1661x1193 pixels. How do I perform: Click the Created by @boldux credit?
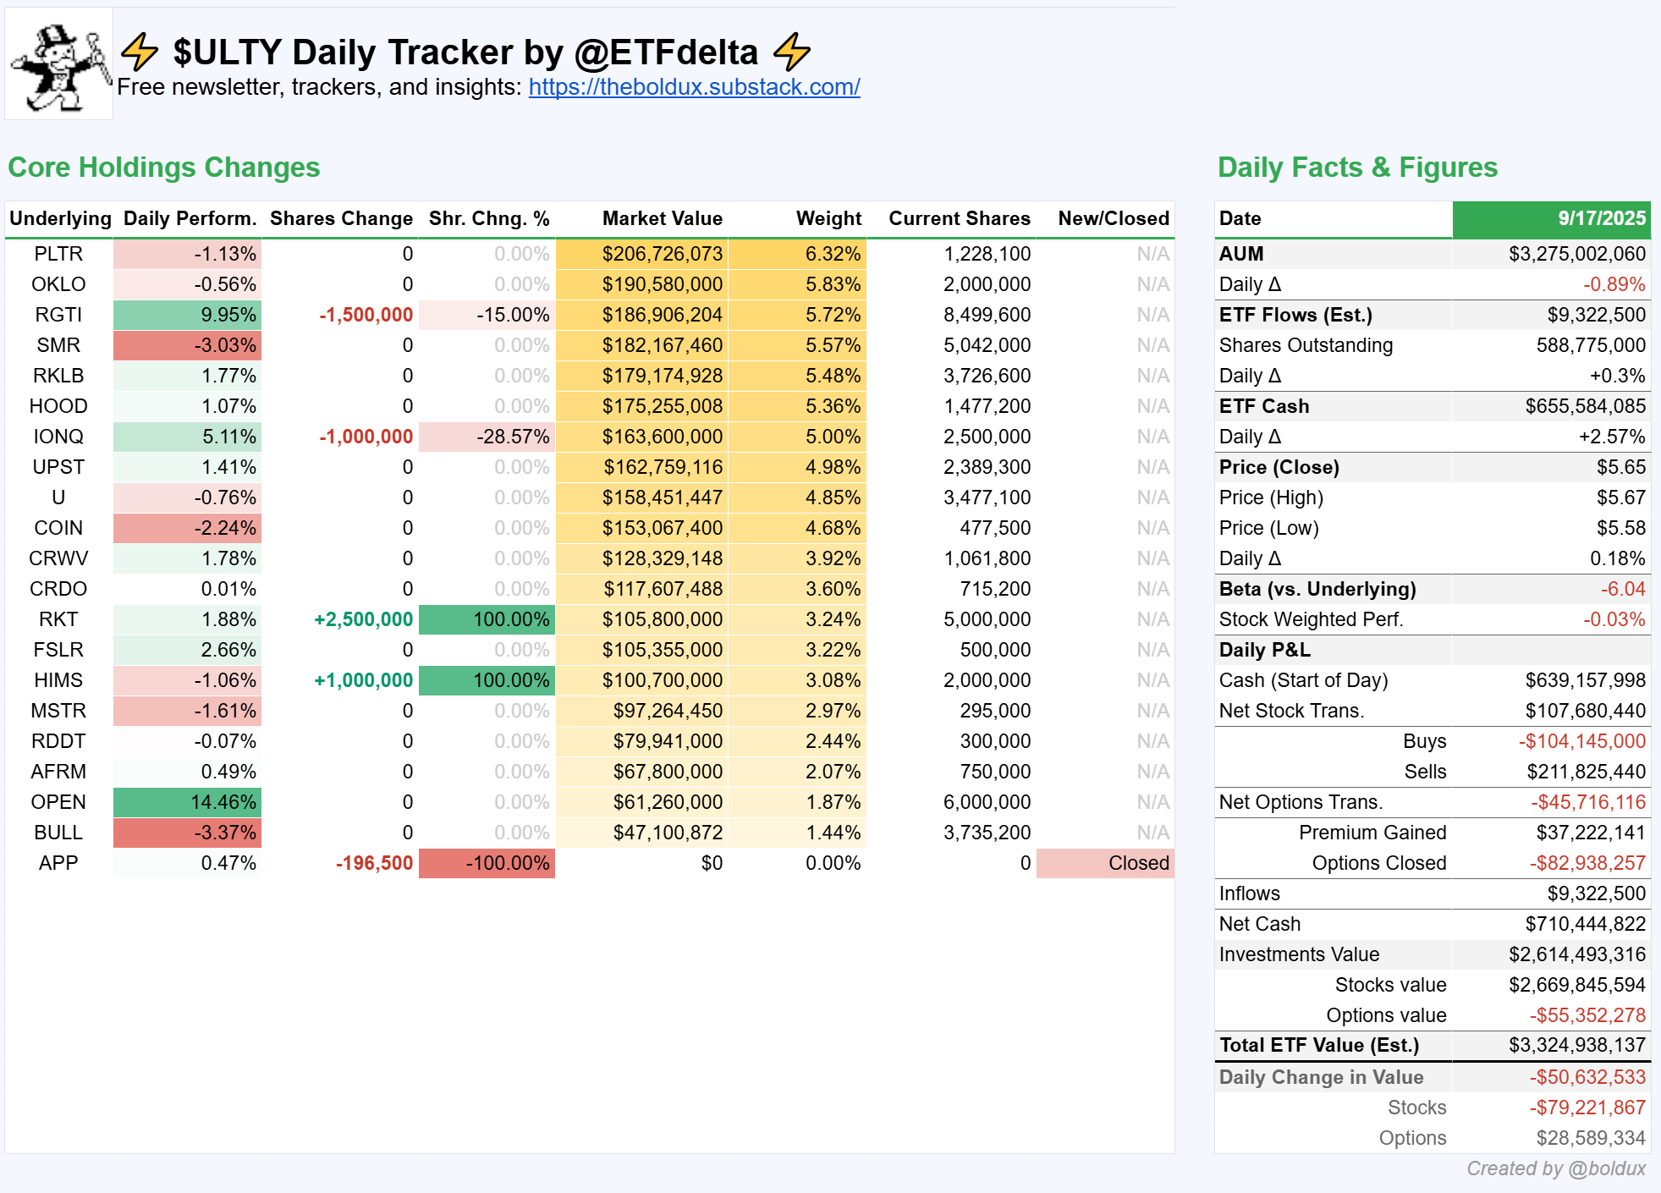pyautogui.click(x=1555, y=1168)
